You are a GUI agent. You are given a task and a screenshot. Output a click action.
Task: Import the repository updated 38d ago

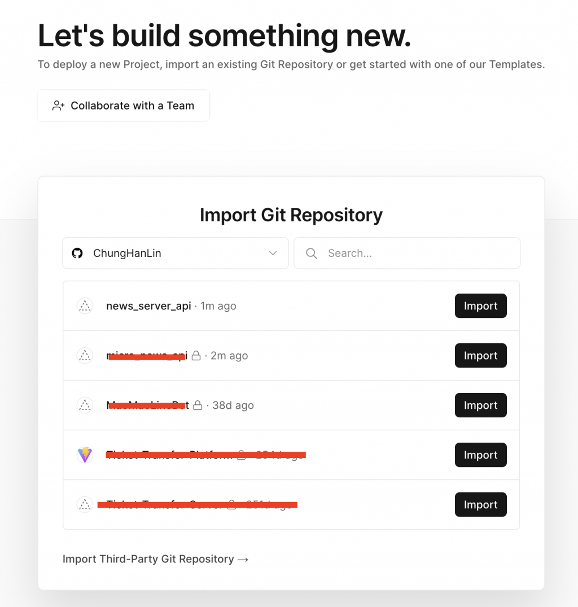[480, 405]
